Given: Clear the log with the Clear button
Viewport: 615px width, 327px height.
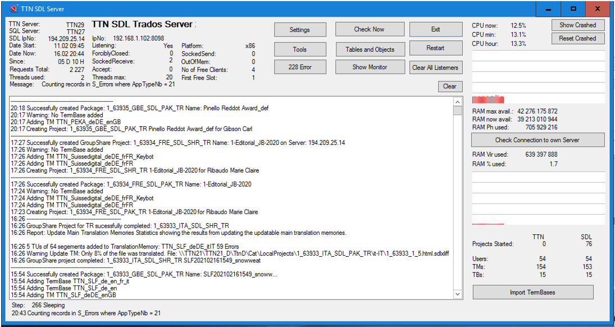Looking at the screenshot, I should coord(449,87).
